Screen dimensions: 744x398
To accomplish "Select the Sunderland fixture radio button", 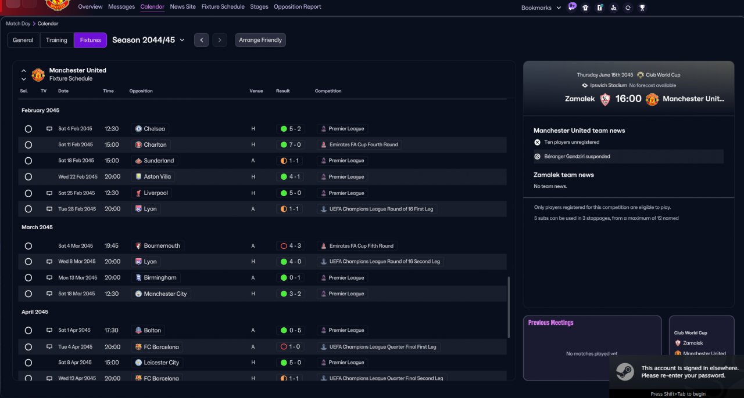I will (28, 161).
